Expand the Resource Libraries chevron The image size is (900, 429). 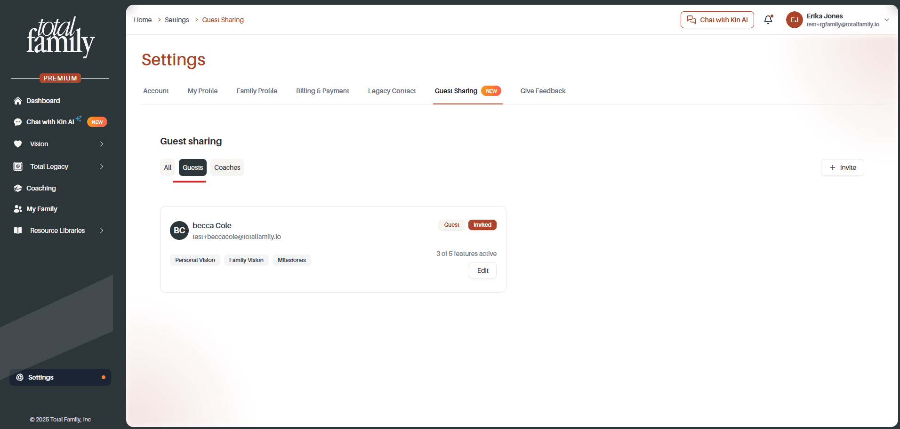102,230
